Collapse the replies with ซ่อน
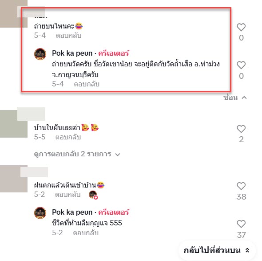262x261 pixels. point(235,98)
